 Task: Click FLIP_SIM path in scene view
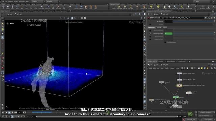19,14
